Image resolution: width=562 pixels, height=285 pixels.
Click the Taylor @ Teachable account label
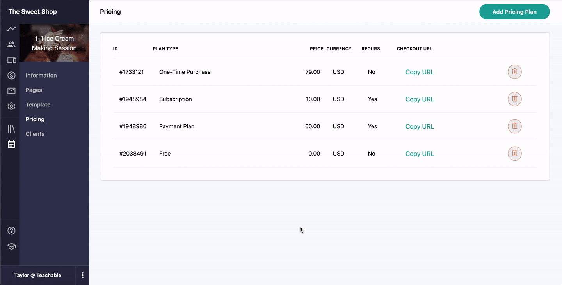pyautogui.click(x=38, y=275)
